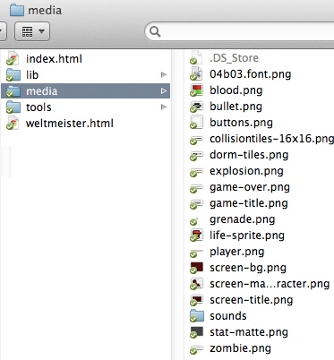This screenshot has height=360, width=334.
Task: Click the media folder icon in title bar
Action: click(x=17, y=10)
